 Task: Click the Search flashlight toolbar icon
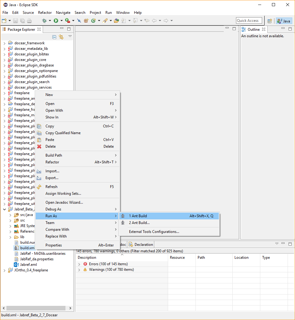(105, 21)
